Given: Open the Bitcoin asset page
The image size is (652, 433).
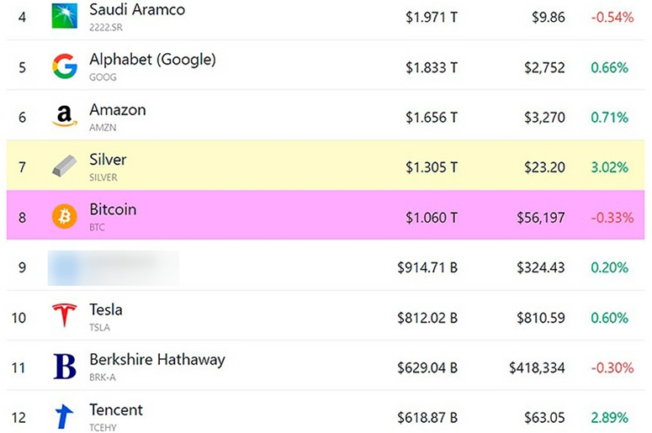Looking at the screenshot, I should click(113, 209).
